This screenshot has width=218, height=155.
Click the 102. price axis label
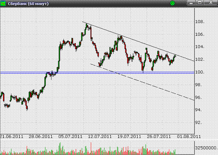coord(200,60)
